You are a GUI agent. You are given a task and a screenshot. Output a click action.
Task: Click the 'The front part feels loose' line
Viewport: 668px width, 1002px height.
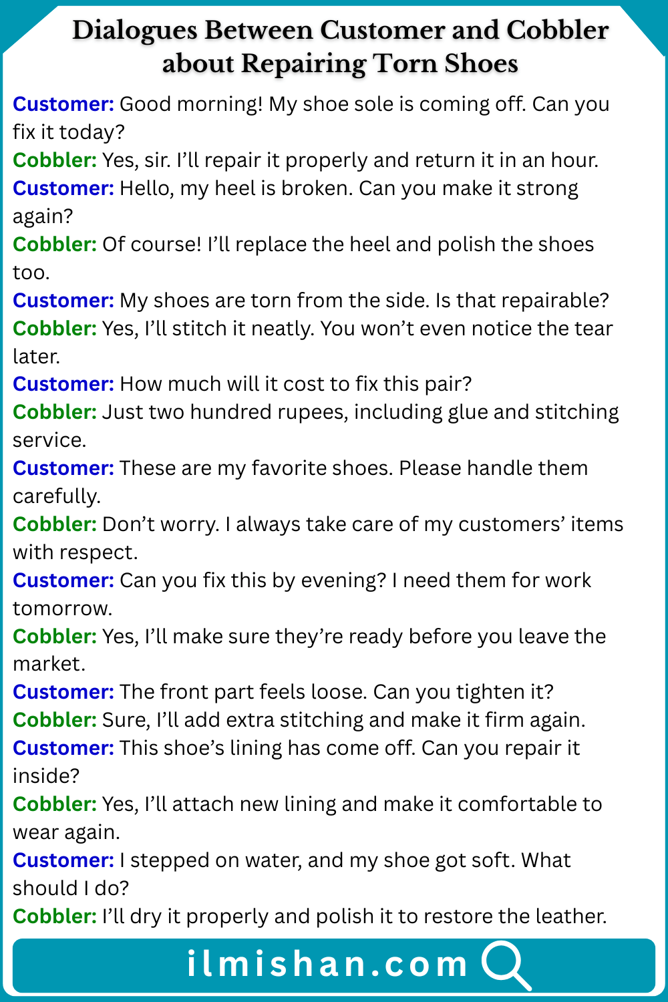coord(336,692)
